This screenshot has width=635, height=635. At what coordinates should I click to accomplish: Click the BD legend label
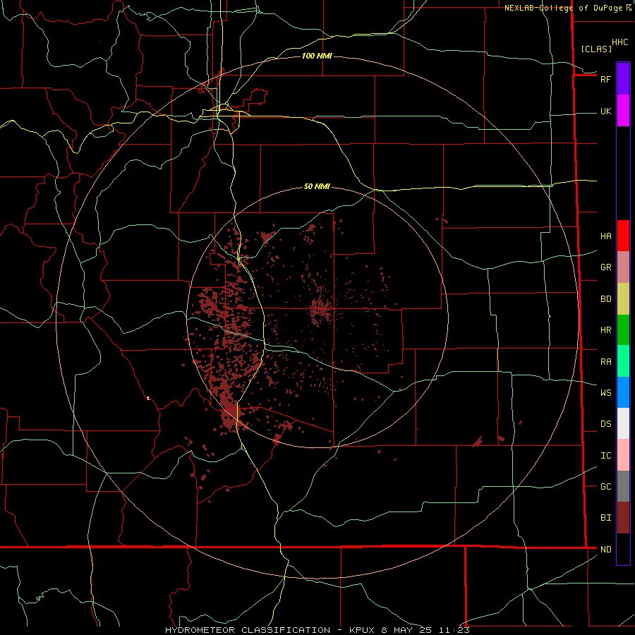pyautogui.click(x=606, y=299)
